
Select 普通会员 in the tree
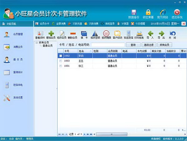click(x=48, y=46)
